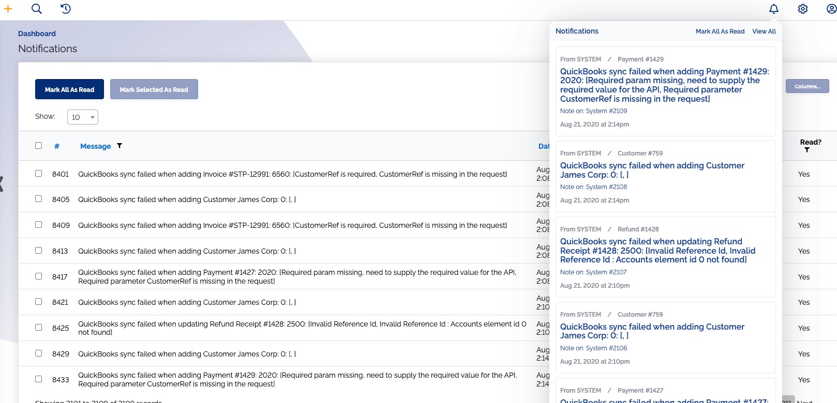Click the plus add-new icon
Viewport: 837px width, 403px height.
tap(8, 9)
